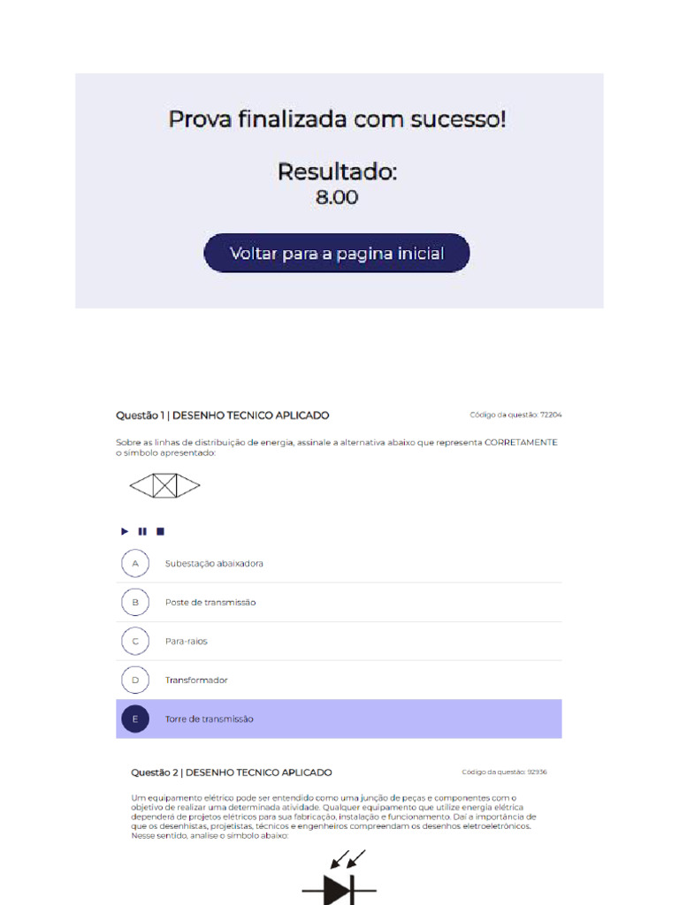Pick the option D radio circle

(135, 680)
